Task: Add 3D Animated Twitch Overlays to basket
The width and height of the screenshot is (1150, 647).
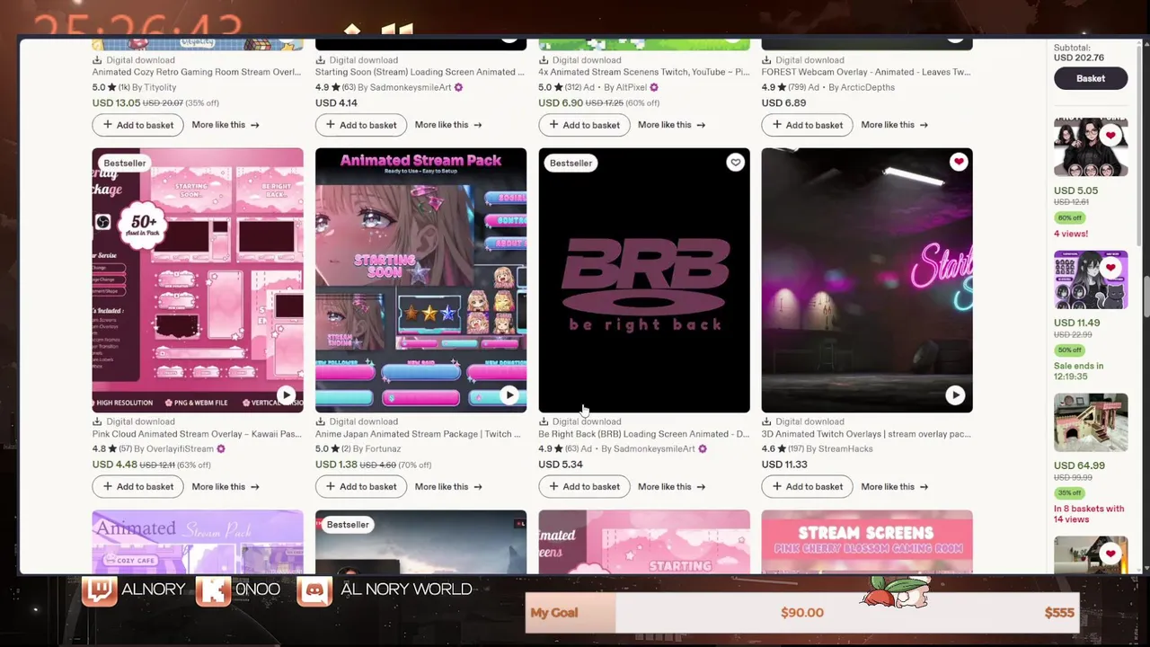Action: pos(807,486)
